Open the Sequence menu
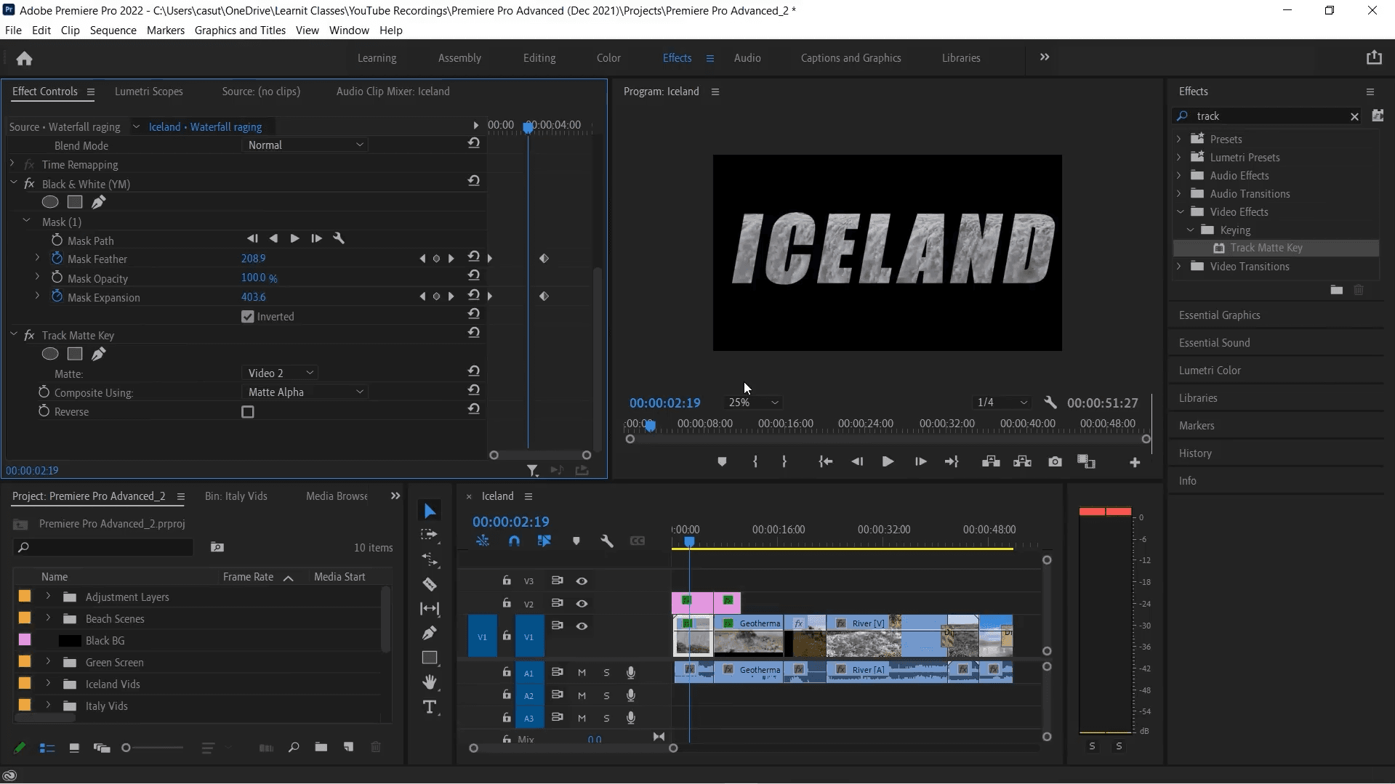1395x784 pixels. 113,31
